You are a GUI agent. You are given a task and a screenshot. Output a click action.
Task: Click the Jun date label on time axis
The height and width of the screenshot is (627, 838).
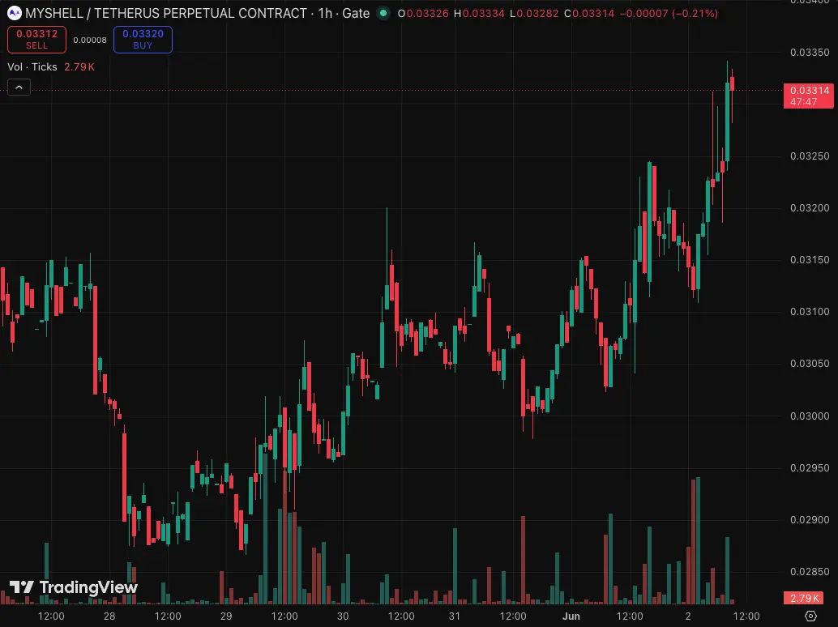[571, 616]
